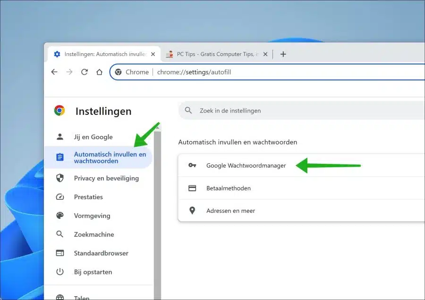Click the magnifier icon in settings search

(x=188, y=110)
